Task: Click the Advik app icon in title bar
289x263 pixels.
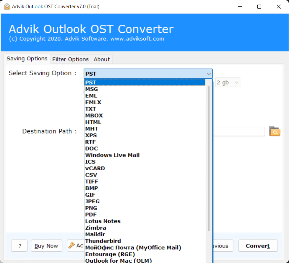Action: click(7, 7)
